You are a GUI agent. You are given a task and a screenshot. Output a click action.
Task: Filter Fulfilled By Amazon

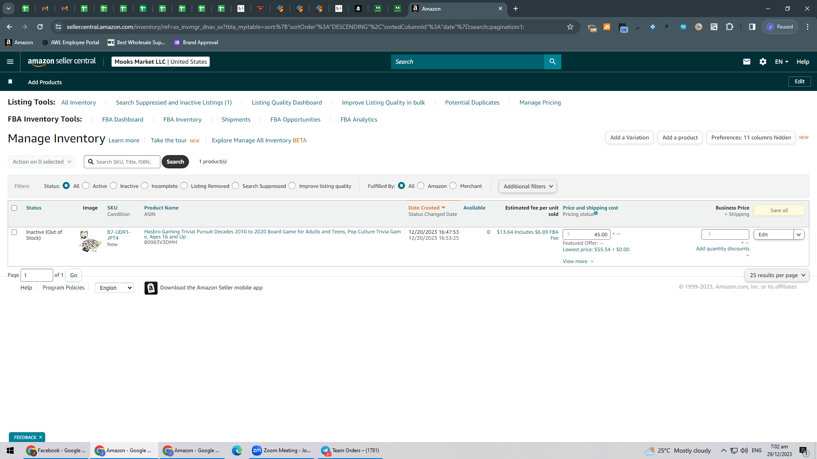pyautogui.click(x=421, y=186)
